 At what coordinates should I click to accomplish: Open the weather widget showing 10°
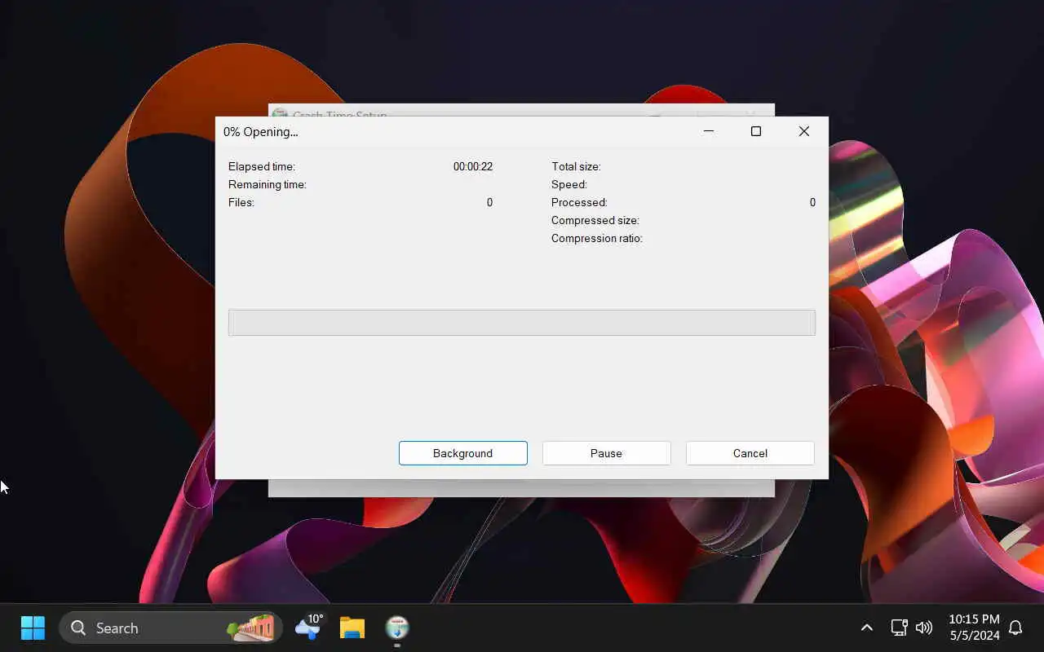pyautogui.click(x=309, y=628)
